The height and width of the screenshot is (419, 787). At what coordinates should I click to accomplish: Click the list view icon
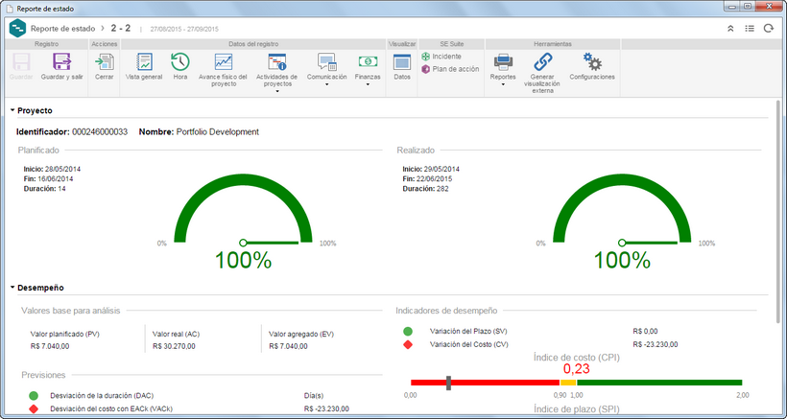click(x=750, y=29)
